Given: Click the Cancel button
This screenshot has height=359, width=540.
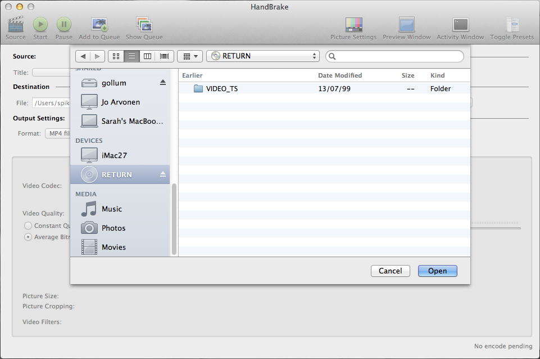Looking at the screenshot, I should click(390, 271).
